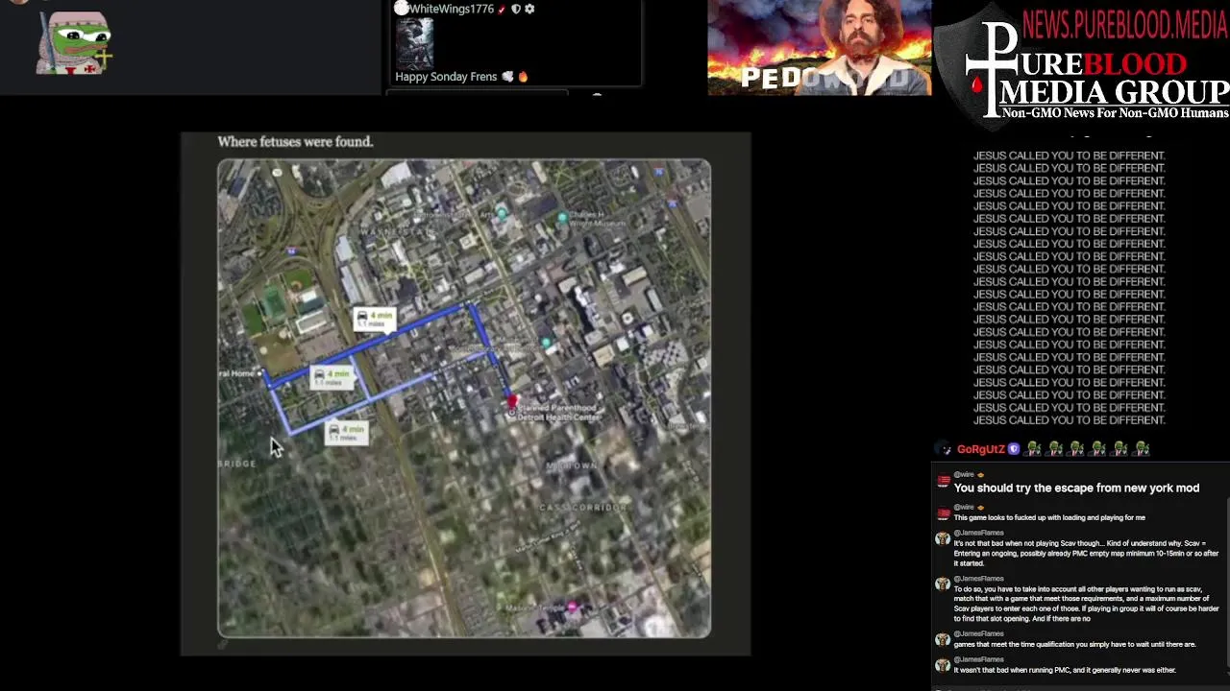This screenshot has width=1230, height=691.
Task: Open the image thumbnail in WhiteWings1776's message
Action: pos(414,43)
